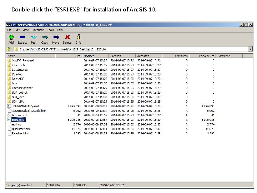Click the folder path address field
This screenshot has height=193, width=257.
pyautogui.click(x=131, y=49)
